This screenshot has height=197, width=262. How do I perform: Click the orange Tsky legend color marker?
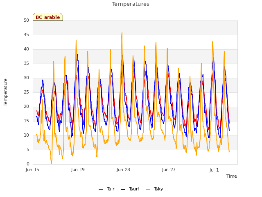point(148,190)
